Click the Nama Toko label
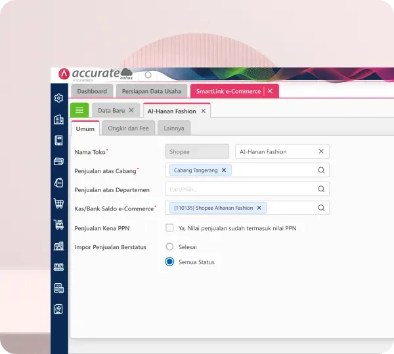The height and width of the screenshot is (354, 394). (90, 152)
